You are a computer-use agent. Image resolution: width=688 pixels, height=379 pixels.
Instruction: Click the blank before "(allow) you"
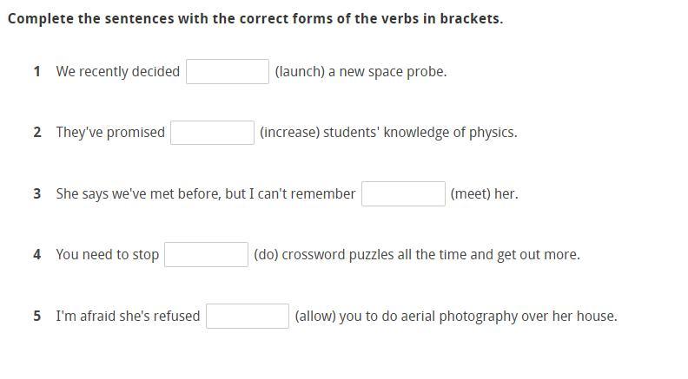(x=248, y=317)
